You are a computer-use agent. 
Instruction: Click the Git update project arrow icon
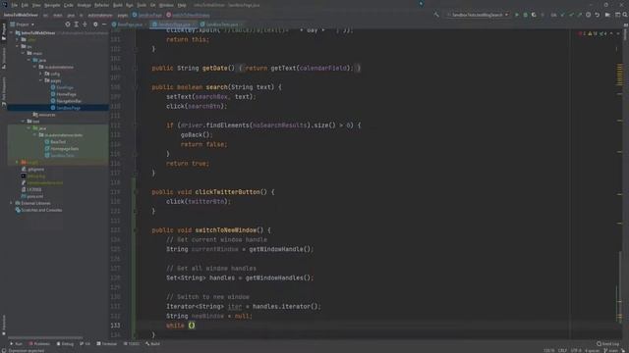pyautogui.click(x=562, y=15)
